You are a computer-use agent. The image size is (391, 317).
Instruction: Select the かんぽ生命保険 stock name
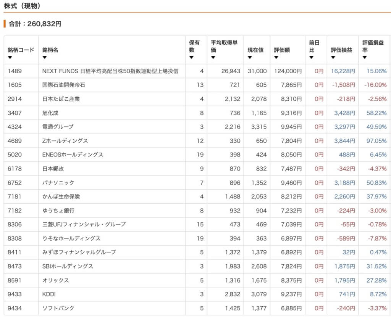(x=61, y=196)
